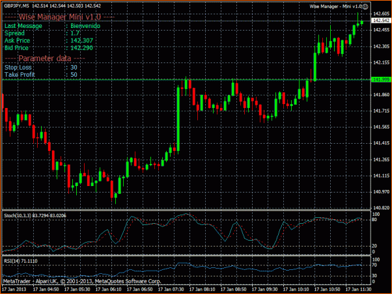The image size is (392, 294).
Task: Click the 'Stop Loss' label
Action: pos(18,68)
